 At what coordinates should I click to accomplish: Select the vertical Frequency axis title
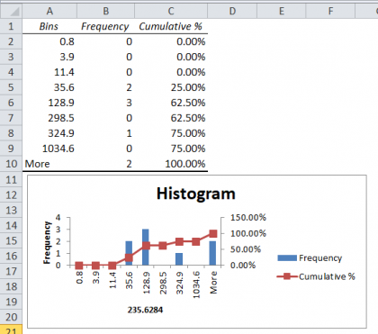[x=47, y=243]
